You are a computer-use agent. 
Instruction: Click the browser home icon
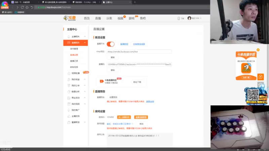(x=27, y=7)
